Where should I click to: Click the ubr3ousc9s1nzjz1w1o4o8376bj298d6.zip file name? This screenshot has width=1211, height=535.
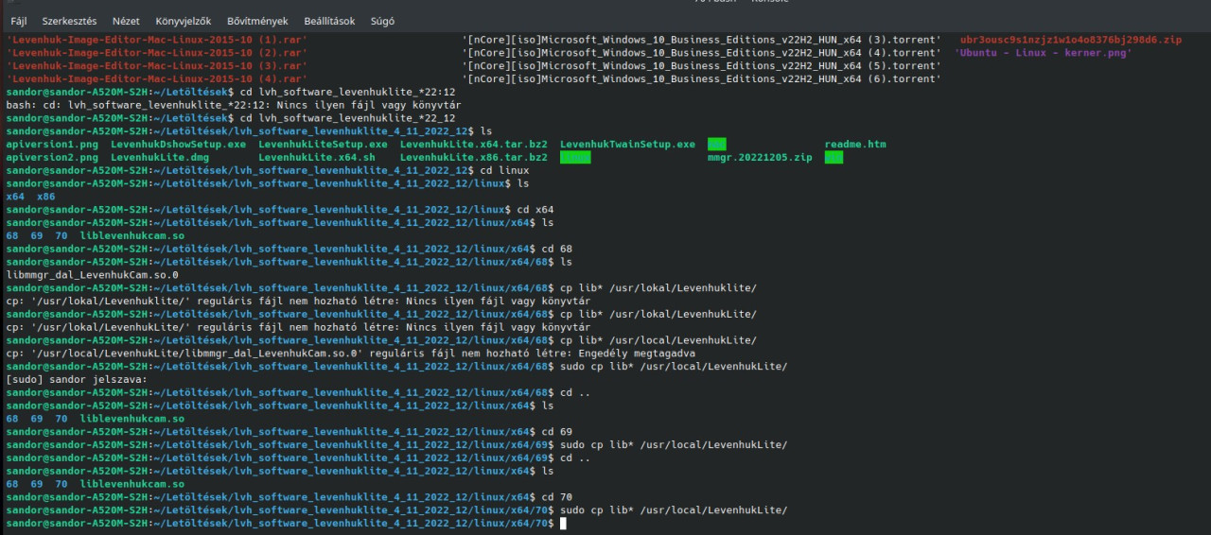1071,40
